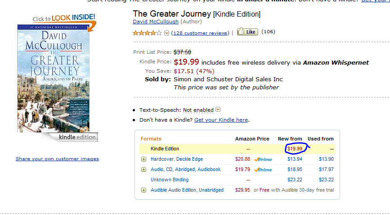Click Get your Kindle here link
This screenshot has height=215, width=390.
[221, 120]
